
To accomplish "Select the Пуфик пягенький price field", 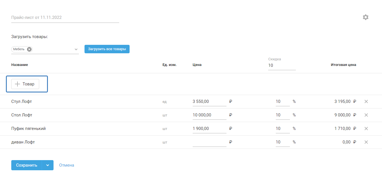I will tap(209, 129).
